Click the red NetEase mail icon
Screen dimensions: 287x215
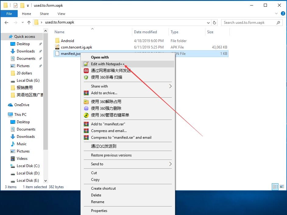86,71
